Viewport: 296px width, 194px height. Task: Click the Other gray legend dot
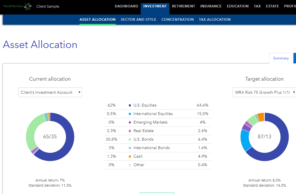pos(130,165)
